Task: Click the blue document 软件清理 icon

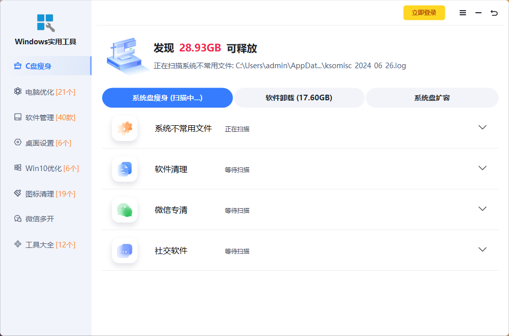Action: tap(125, 169)
